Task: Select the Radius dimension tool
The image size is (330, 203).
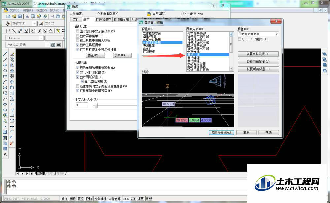Action: (x=33, y=31)
